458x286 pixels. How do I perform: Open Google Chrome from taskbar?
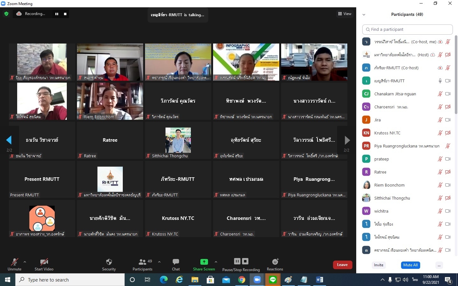242,280
